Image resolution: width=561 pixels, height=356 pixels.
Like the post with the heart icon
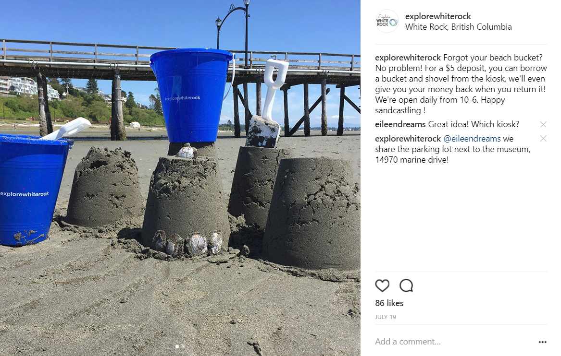(x=382, y=285)
